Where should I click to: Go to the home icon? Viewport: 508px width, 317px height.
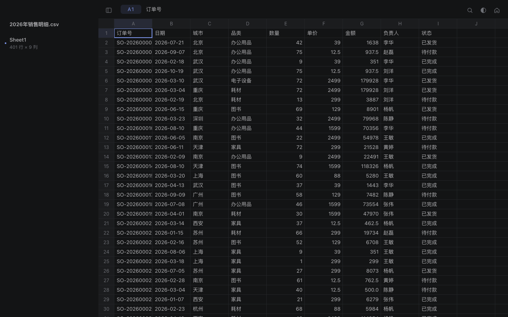pyautogui.click(x=497, y=10)
